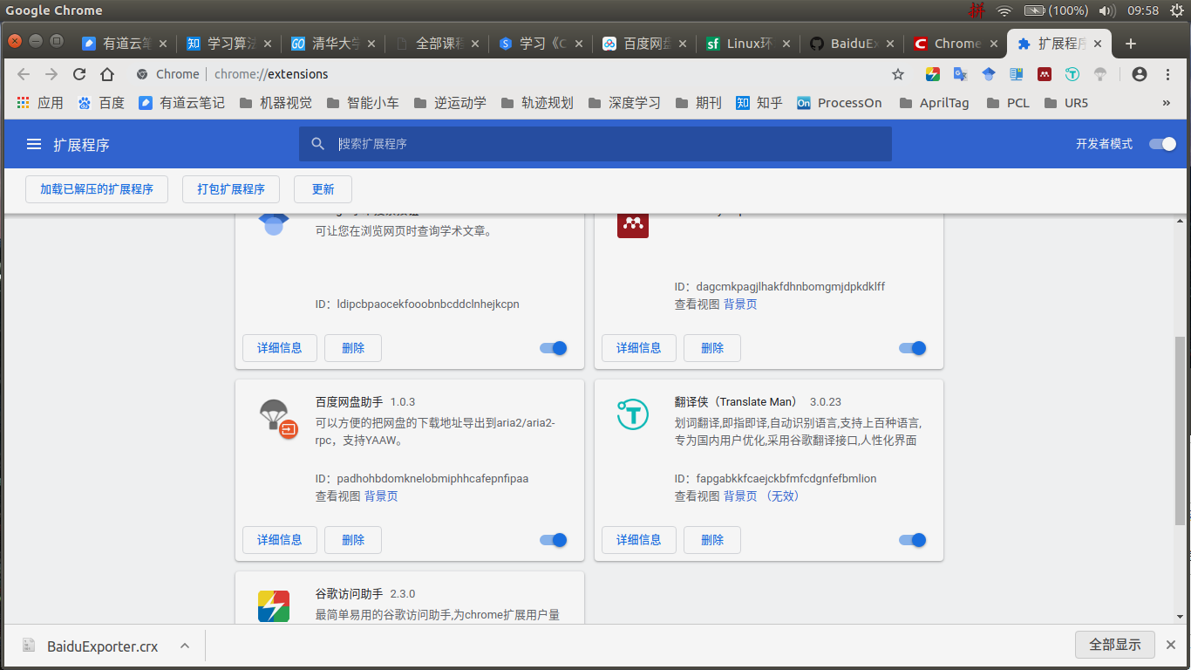
Task: Click the back navigation arrow
Action: tap(23, 74)
